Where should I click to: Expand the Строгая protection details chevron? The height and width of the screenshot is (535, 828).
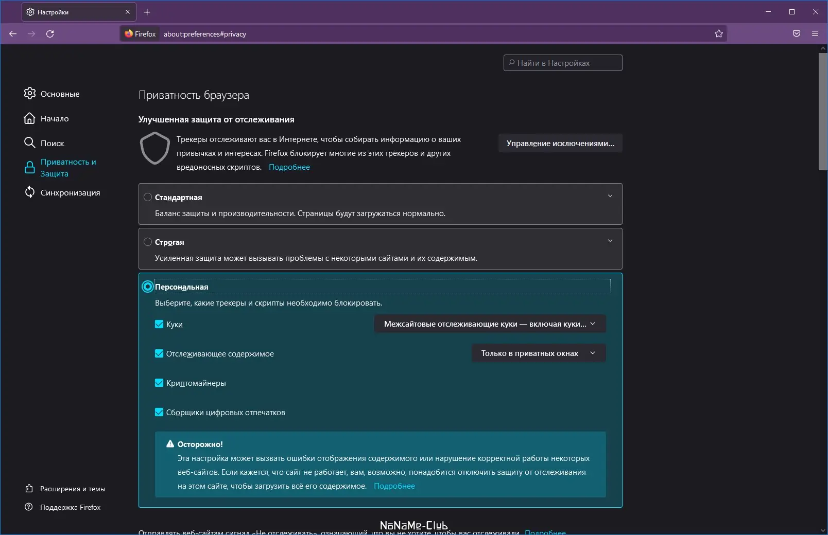pyautogui.click(x=610, y=240)
